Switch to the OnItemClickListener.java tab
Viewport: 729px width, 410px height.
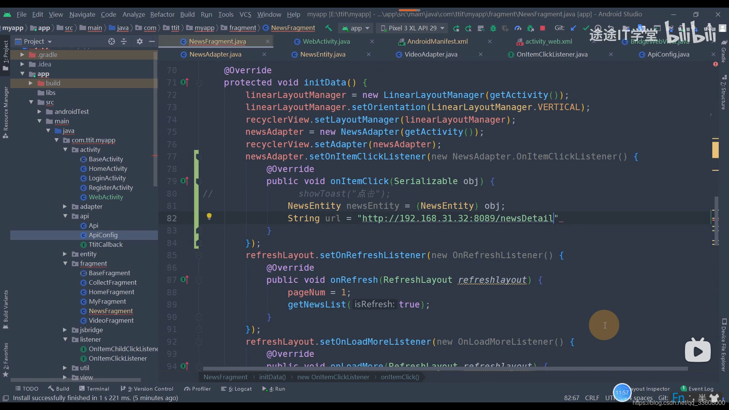point(552,54)
